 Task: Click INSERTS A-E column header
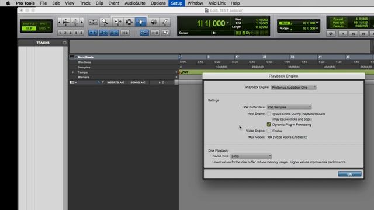tap(116, 82)
